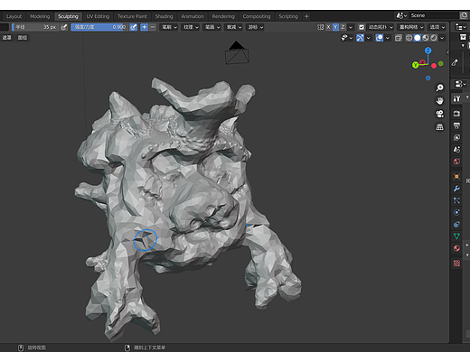Toggle Z axis symmetry
The image size is (470, 352).
[343, 27]
